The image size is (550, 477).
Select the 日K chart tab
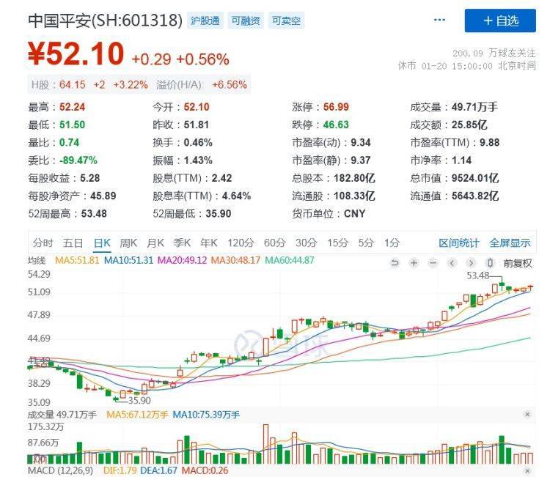[x=102, y=243]
